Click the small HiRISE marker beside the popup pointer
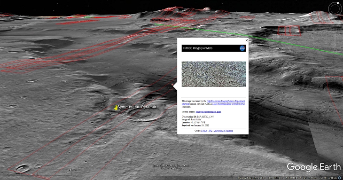Screen dimensions: 343x180 (172, 85)
